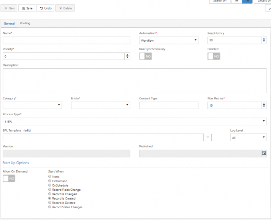This screenshot has height=220, width=271.
Task: Select Record Fields Change radio option
Action: pos(50,190)
